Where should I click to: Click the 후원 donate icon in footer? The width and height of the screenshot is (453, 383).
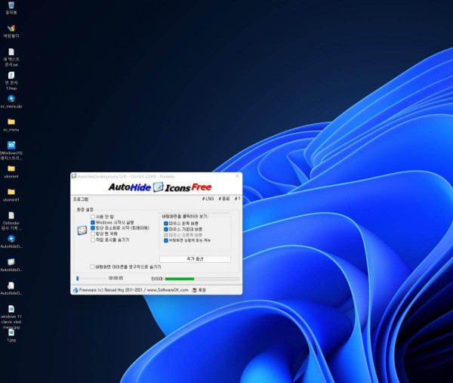tap(195, 290)
